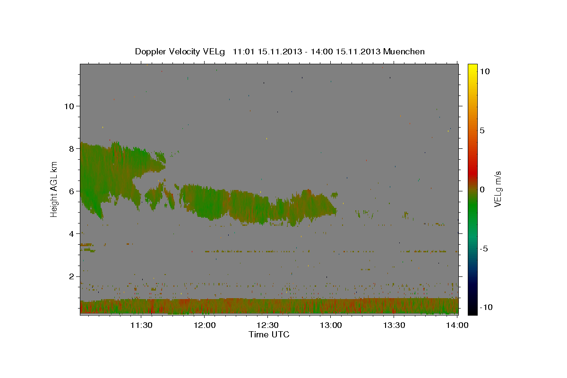Click the 14:00 time tick label
The width and height of the screenshot is (567, 378).
[457, 325]
